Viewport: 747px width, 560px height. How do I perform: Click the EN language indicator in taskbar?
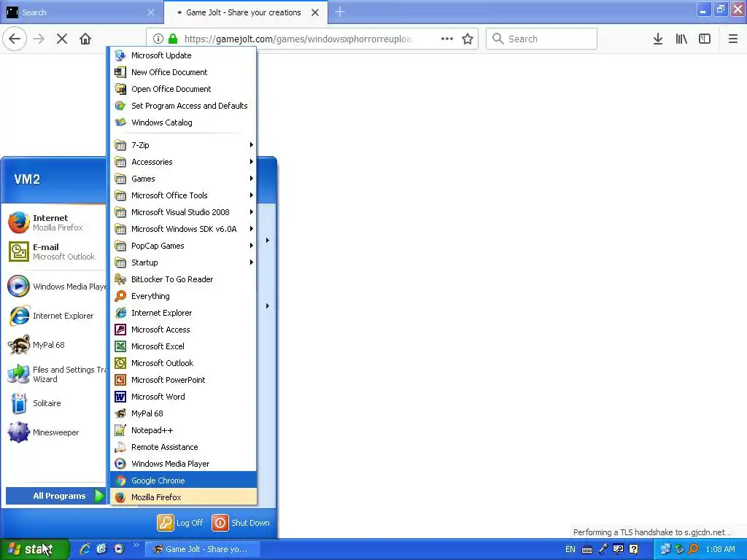pyautogui.click(x=570, y=549)
